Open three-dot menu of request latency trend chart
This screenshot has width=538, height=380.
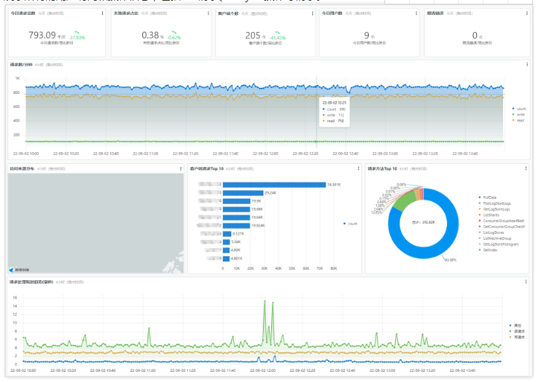coord(526,282)
